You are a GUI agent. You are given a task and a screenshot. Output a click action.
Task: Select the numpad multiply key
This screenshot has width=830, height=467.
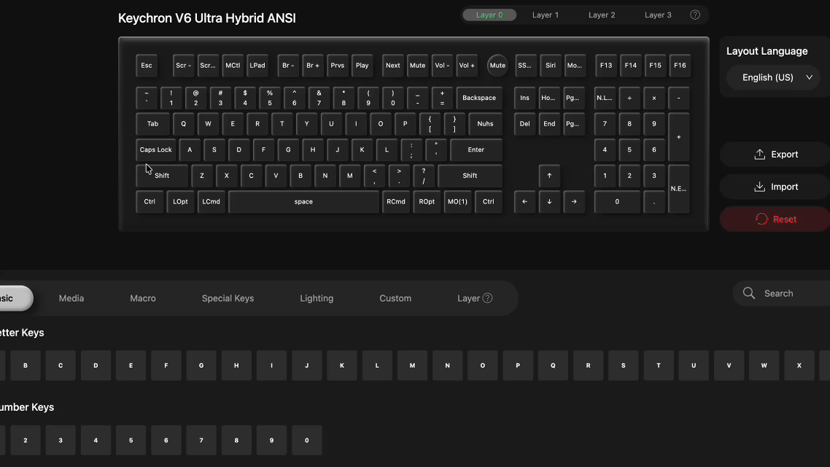[654, 98]
